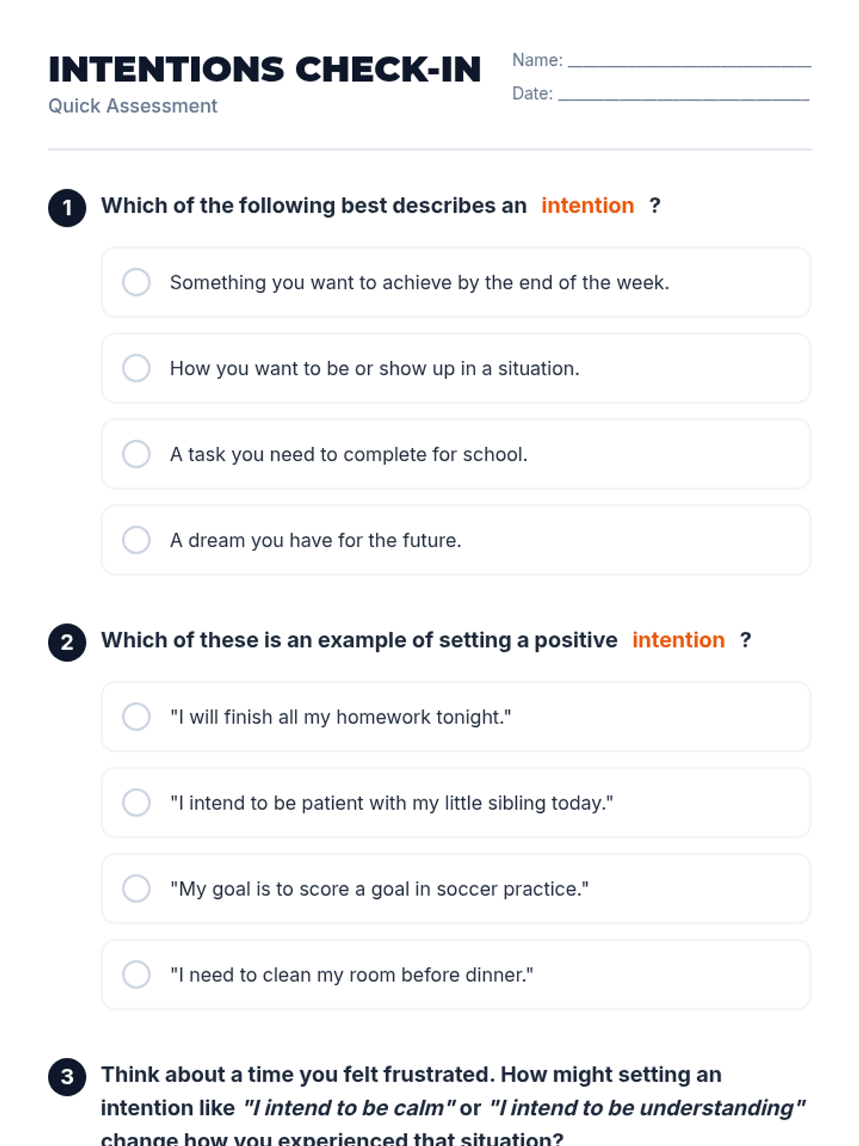Image resolution: width=859 pixels, height=1146 pixels.
Task: Click question number 2 badge
Action: click(x=67, y=642)
